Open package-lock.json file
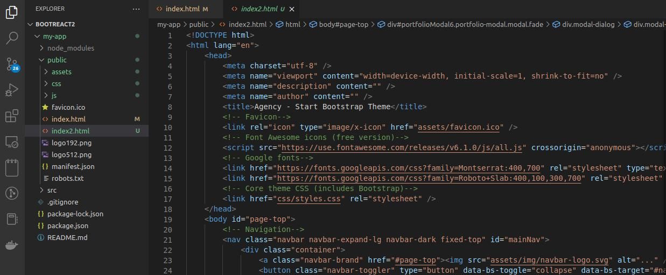Viewport: 666px width, 275px height. click(x=87, y=214)
